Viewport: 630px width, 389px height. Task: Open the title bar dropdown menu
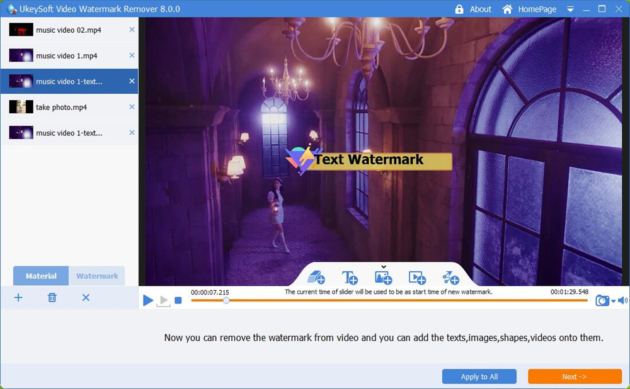pos(570,9)
